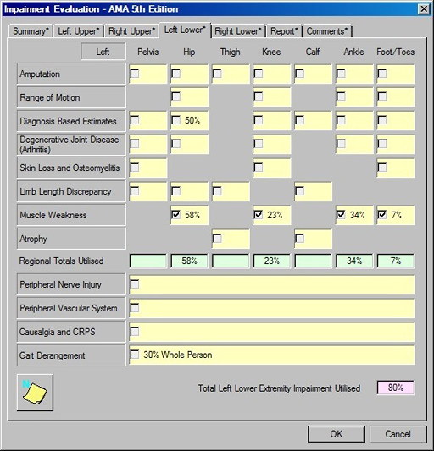
Task: Click the Range of Motion label button
Action: 71,97
